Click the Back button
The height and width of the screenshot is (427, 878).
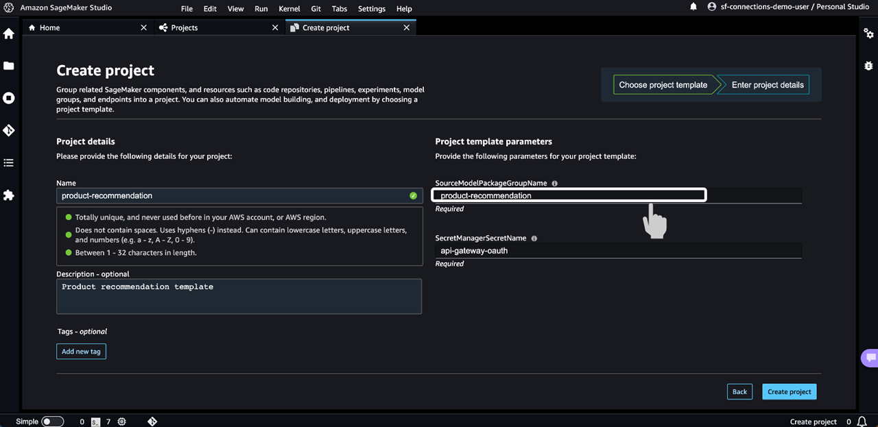pyautogui.click(x=739, y=392)
